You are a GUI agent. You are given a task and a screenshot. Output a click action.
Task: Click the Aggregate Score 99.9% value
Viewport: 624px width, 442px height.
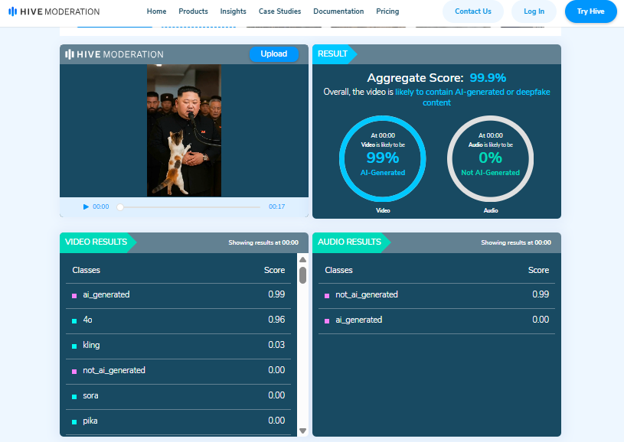click(488, 77)
